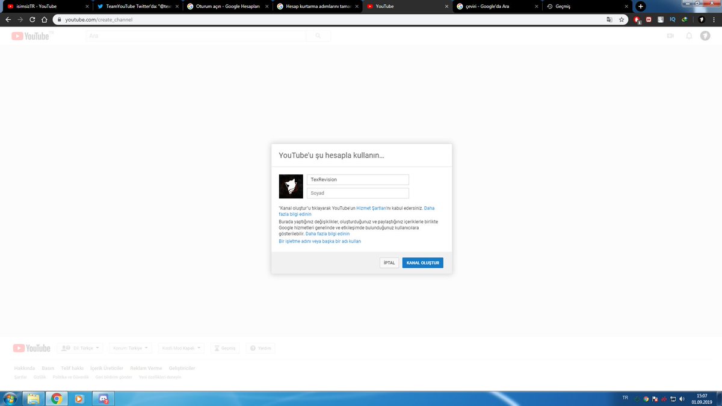Click the İPTAL button
This screenshot has width=722, height=406.
point(389,263)
